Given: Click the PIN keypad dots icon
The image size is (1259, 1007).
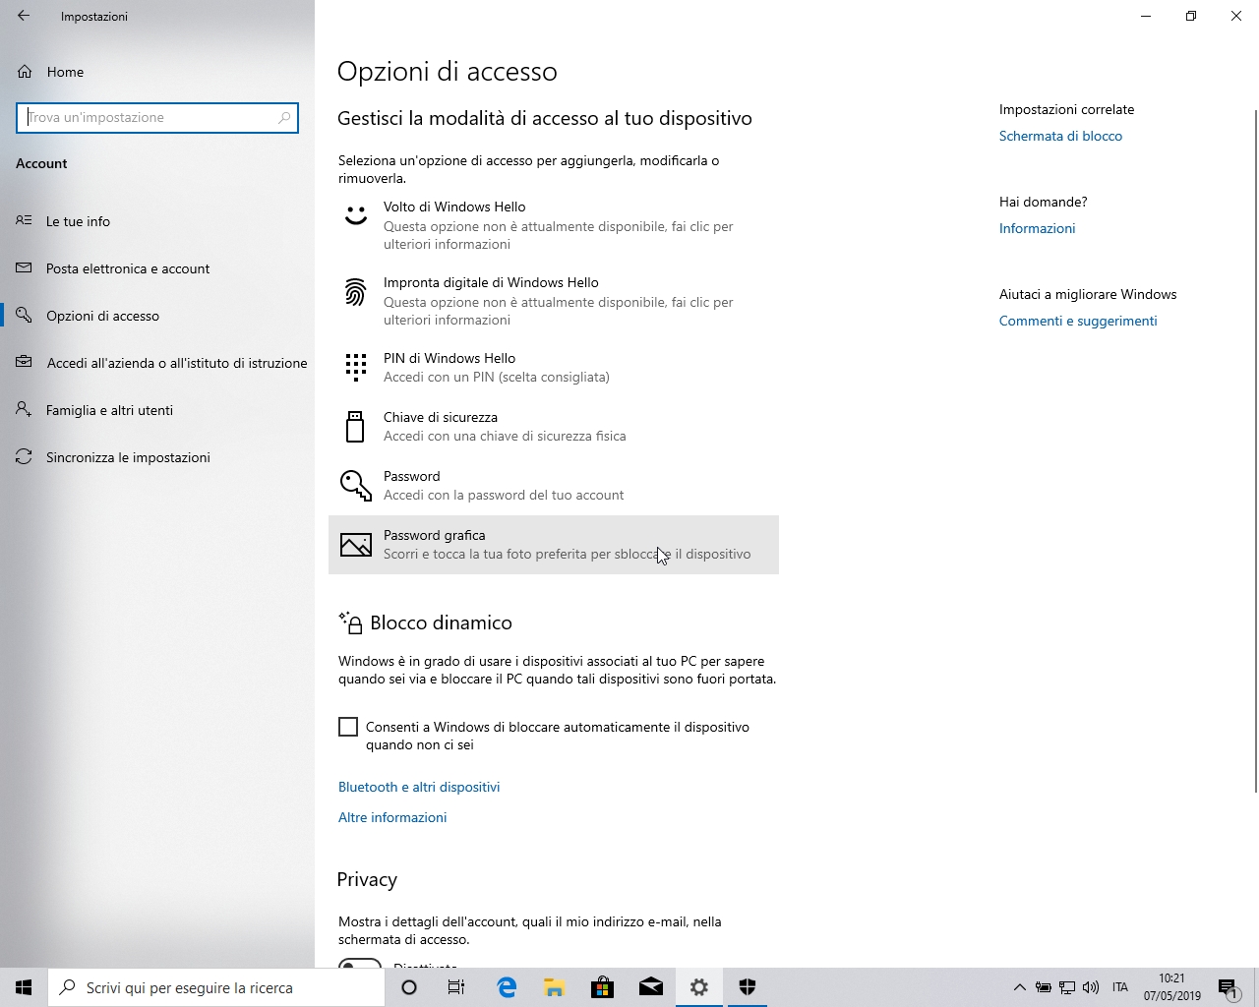Looking at the screenshot, I should [355, 367].
